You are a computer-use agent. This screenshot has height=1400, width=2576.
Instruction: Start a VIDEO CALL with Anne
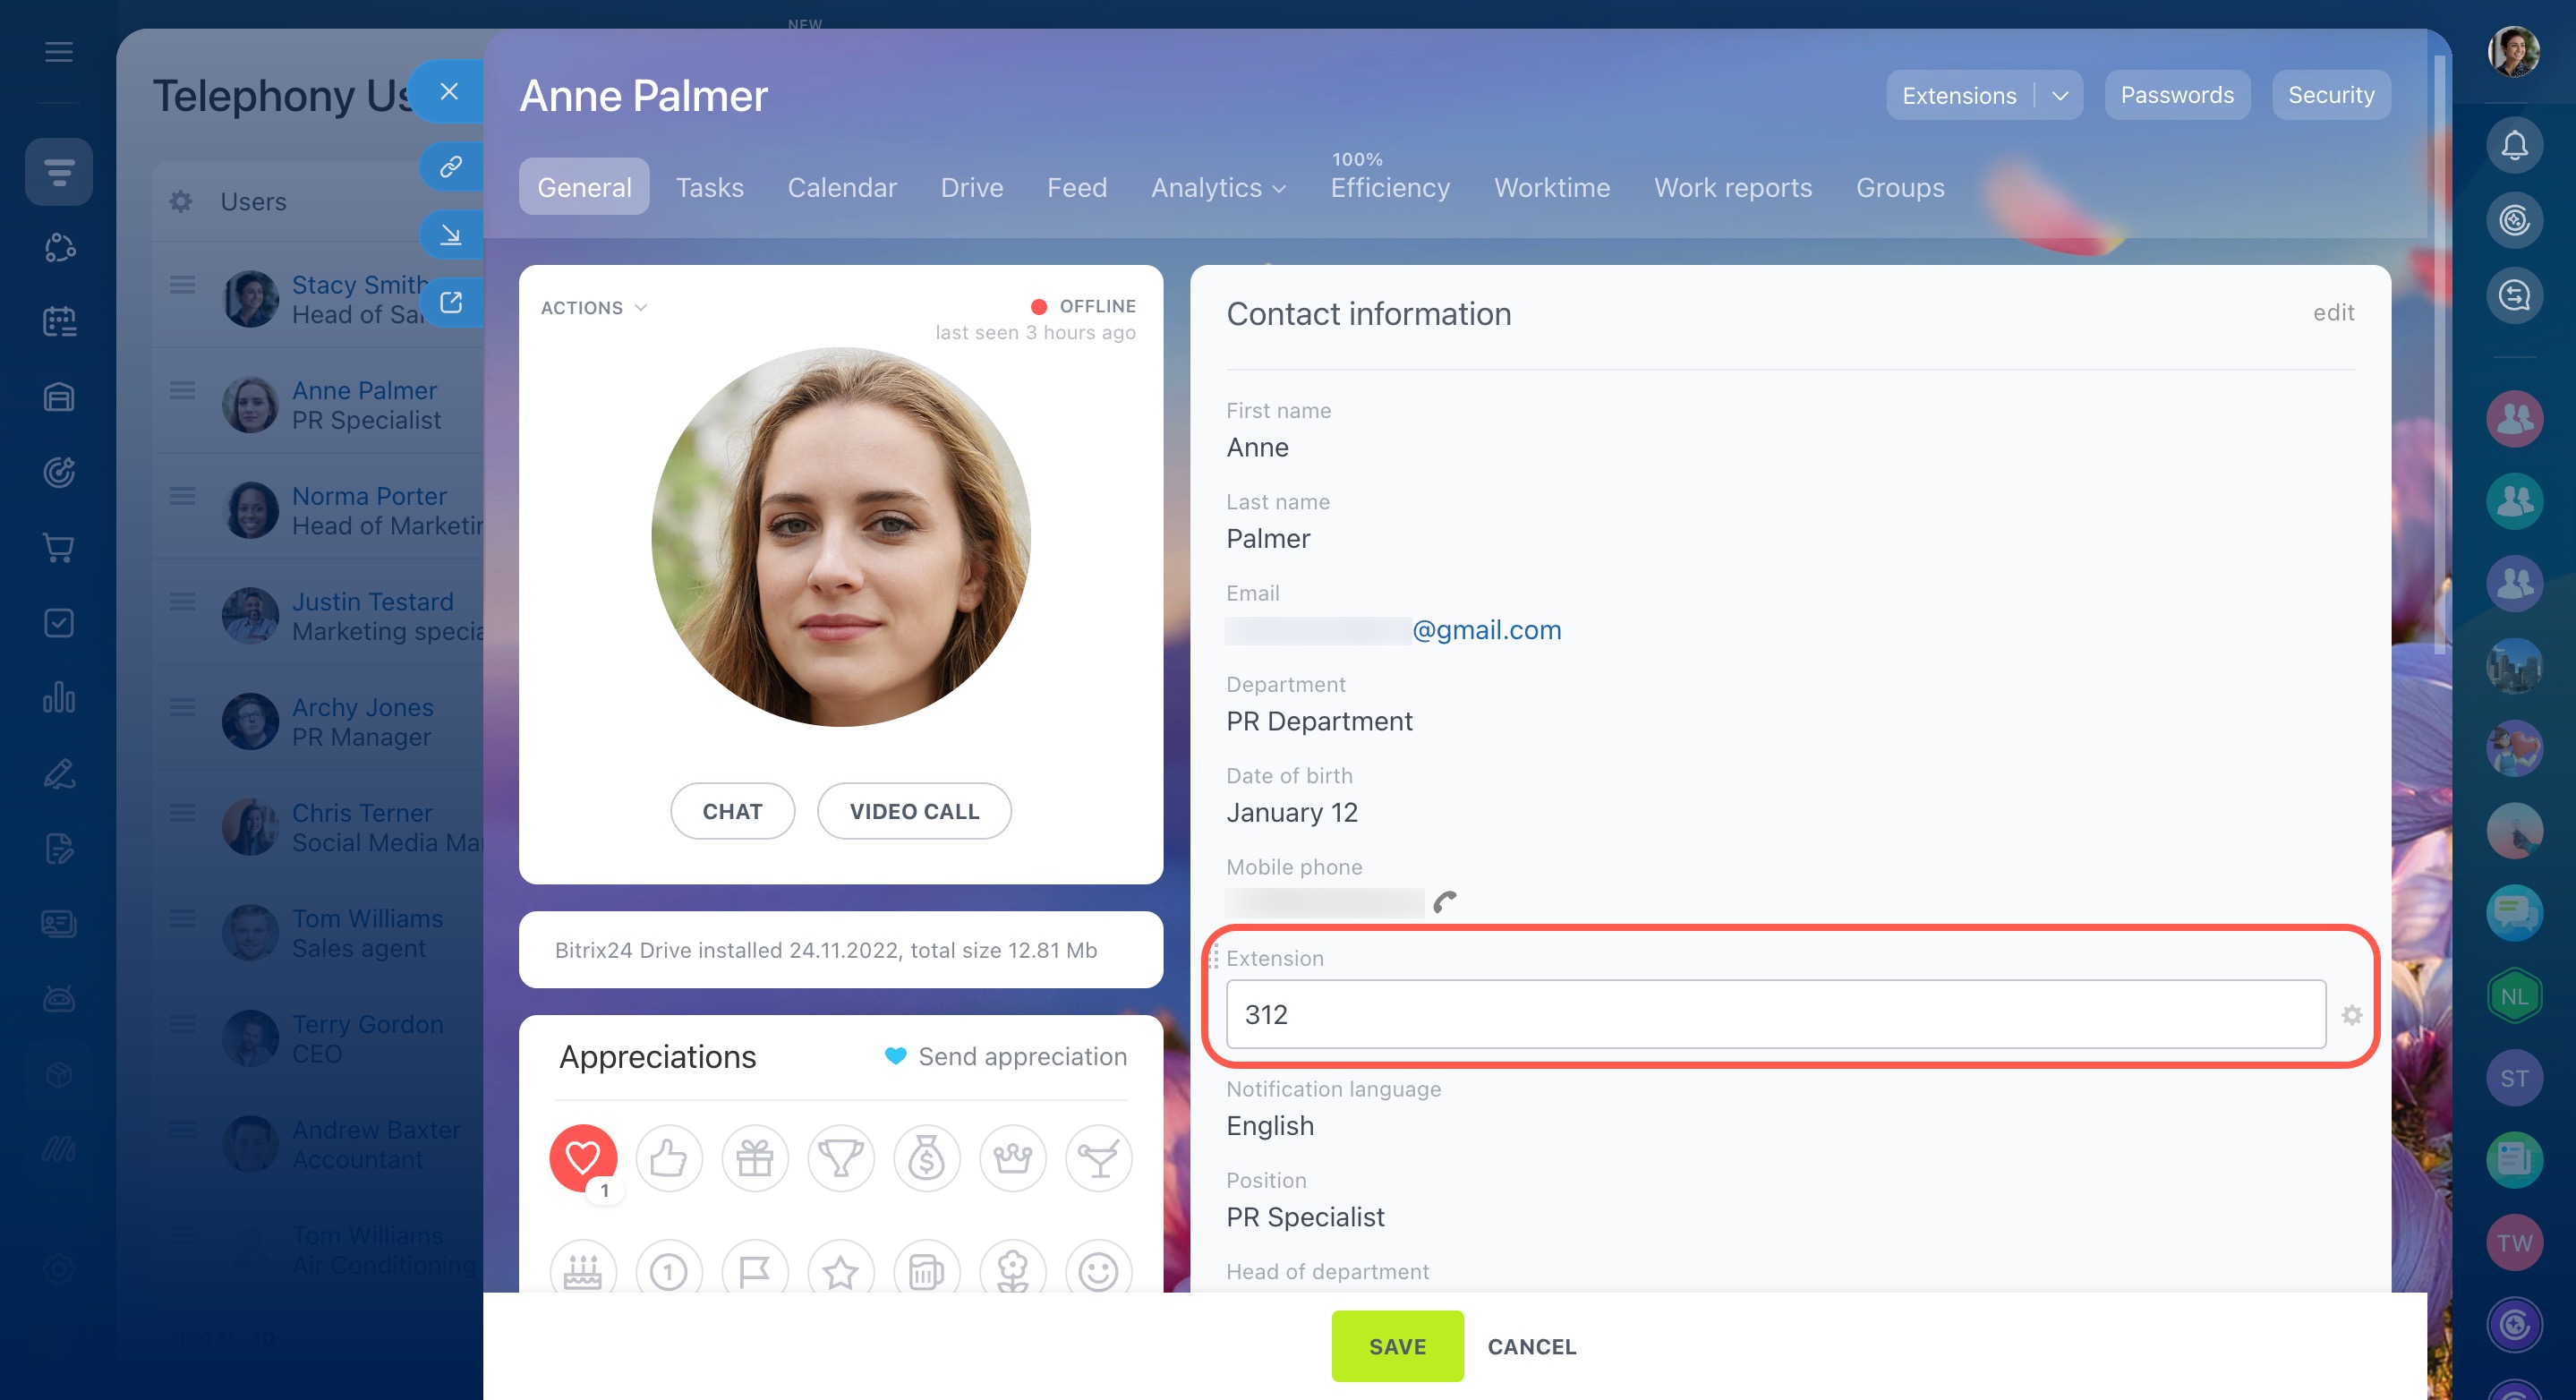pos(914,811)
